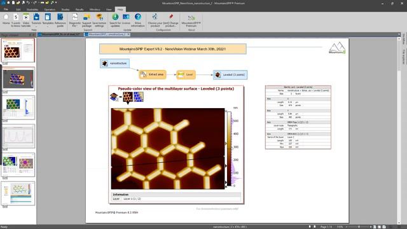Open the Results ribbon tab
Image resolution: width=407 pixels, height=229 pixels.
pos(79,10)
